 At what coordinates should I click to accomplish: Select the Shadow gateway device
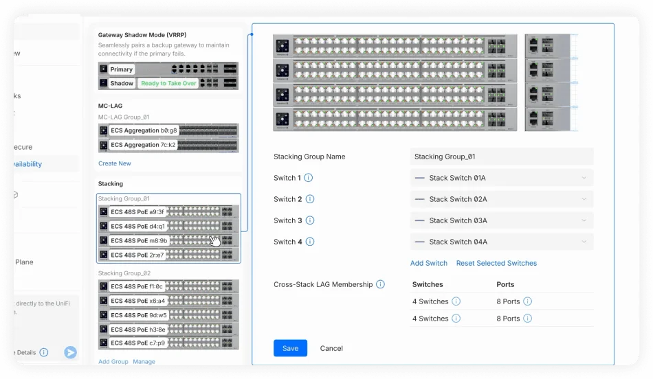tap(168, 83)
